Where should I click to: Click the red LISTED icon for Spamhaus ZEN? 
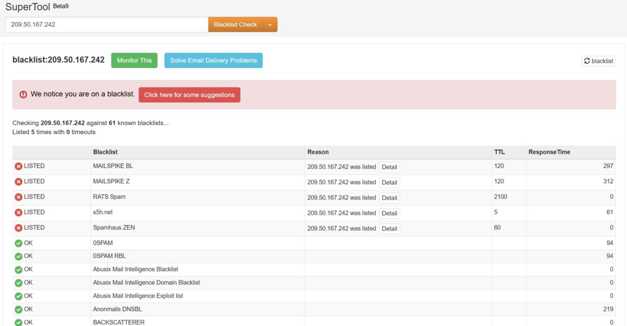(18, 228)
